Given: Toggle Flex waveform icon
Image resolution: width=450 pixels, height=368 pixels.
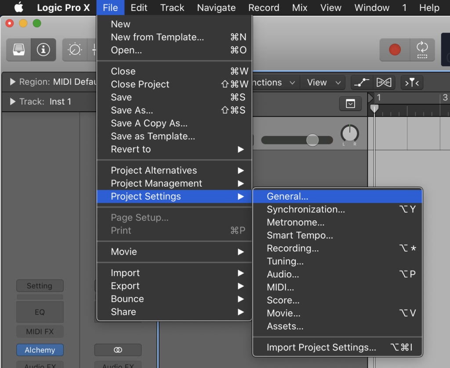Looking at the screenshot, I should pyautogui.click(x=384, y=83).
